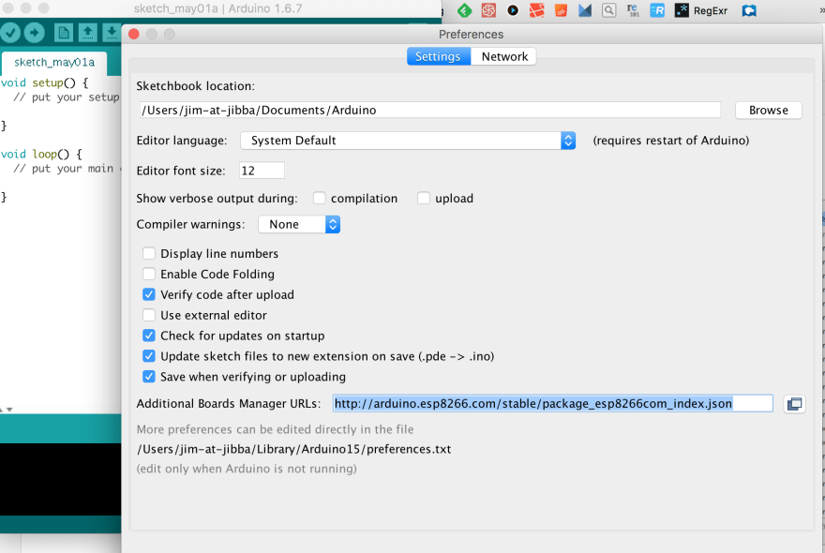This screenshot has width=825, height=553.
Task: Uncheck Check for updates on startup
Action: (149, 336)
